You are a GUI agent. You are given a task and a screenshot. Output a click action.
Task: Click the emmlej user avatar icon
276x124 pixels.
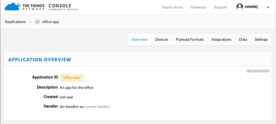tap(240, 7)
